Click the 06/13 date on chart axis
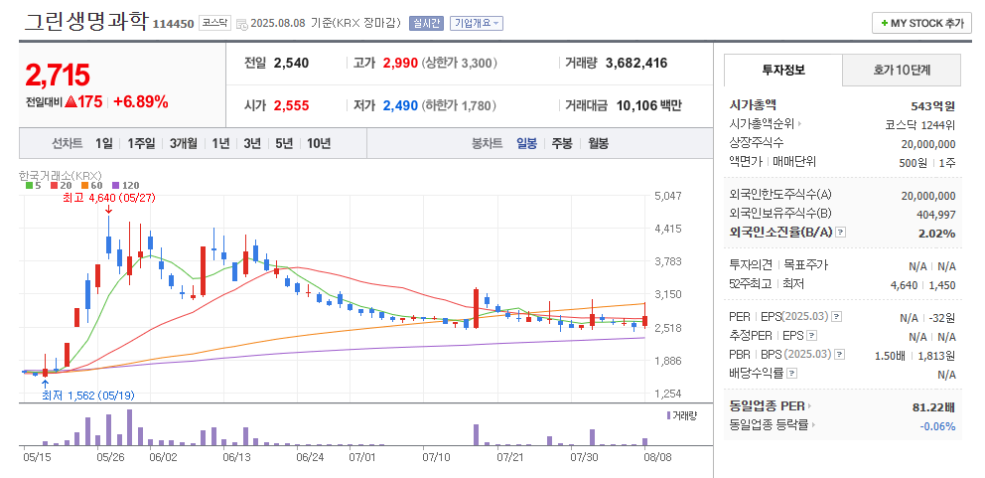This screenshot has width=985, height=478. click(x=236, y=457)
